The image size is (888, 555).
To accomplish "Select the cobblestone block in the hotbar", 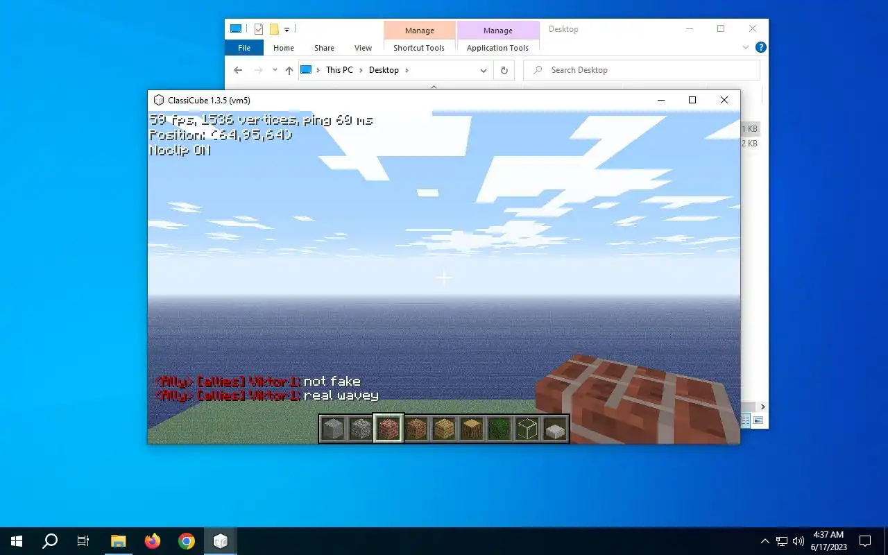I will point(361,429).
